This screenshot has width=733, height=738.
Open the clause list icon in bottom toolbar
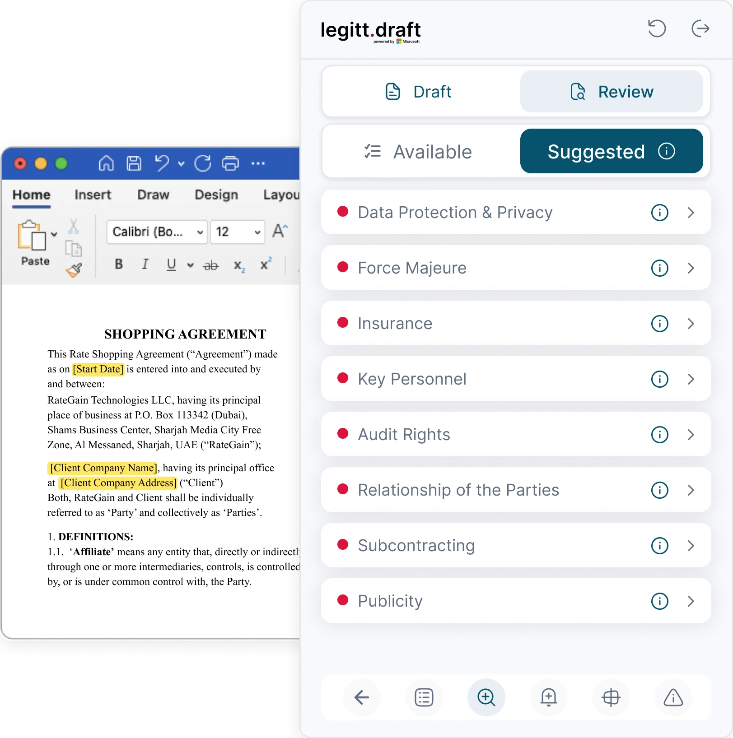click(x=424, y=697)
